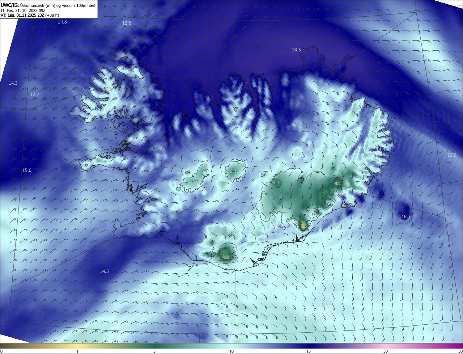The height and width of the screenshot is (354, 463).
Task: Click the 15.0 value label
Action: [27, 170]
